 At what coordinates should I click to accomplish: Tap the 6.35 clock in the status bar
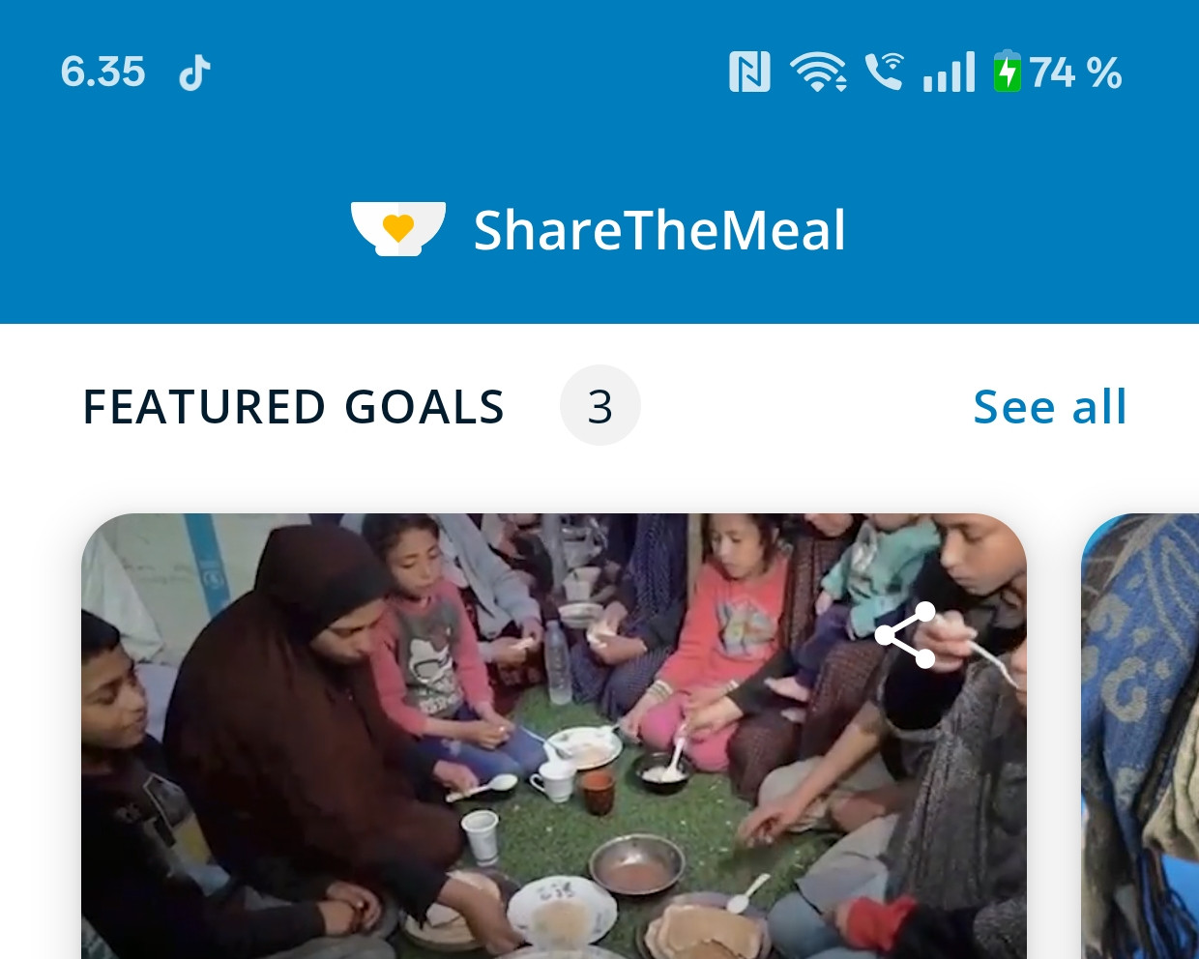point(102,73)
